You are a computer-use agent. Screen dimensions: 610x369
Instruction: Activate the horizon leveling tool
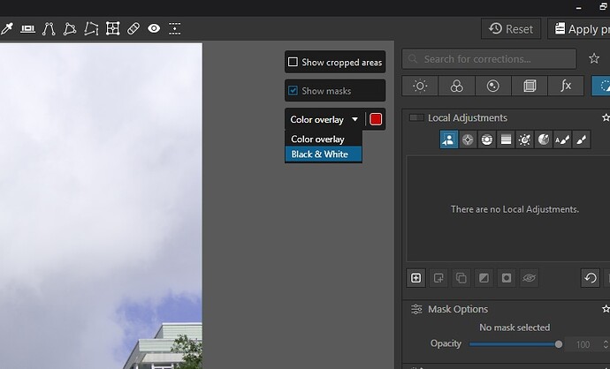[27, 28]
